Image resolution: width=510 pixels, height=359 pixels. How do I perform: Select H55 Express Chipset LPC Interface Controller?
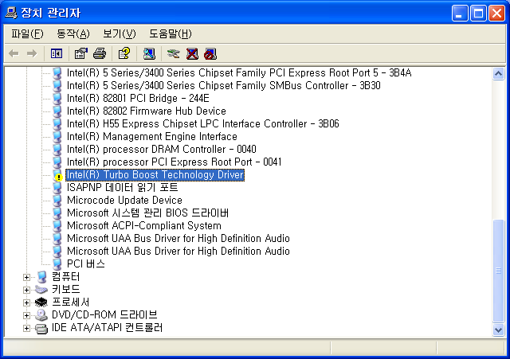tap(203, 124)
